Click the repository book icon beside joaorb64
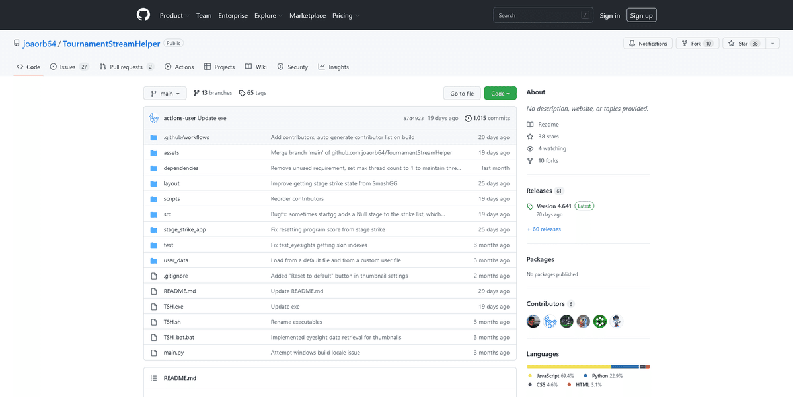The width and height of the screenshot is (793, 397). [17, 43]
